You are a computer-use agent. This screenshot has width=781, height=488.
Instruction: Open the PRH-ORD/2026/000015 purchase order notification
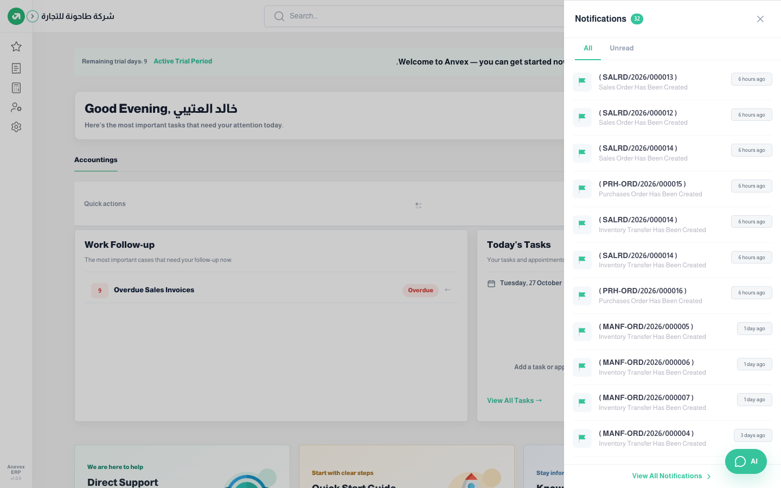tap(673, 189)
